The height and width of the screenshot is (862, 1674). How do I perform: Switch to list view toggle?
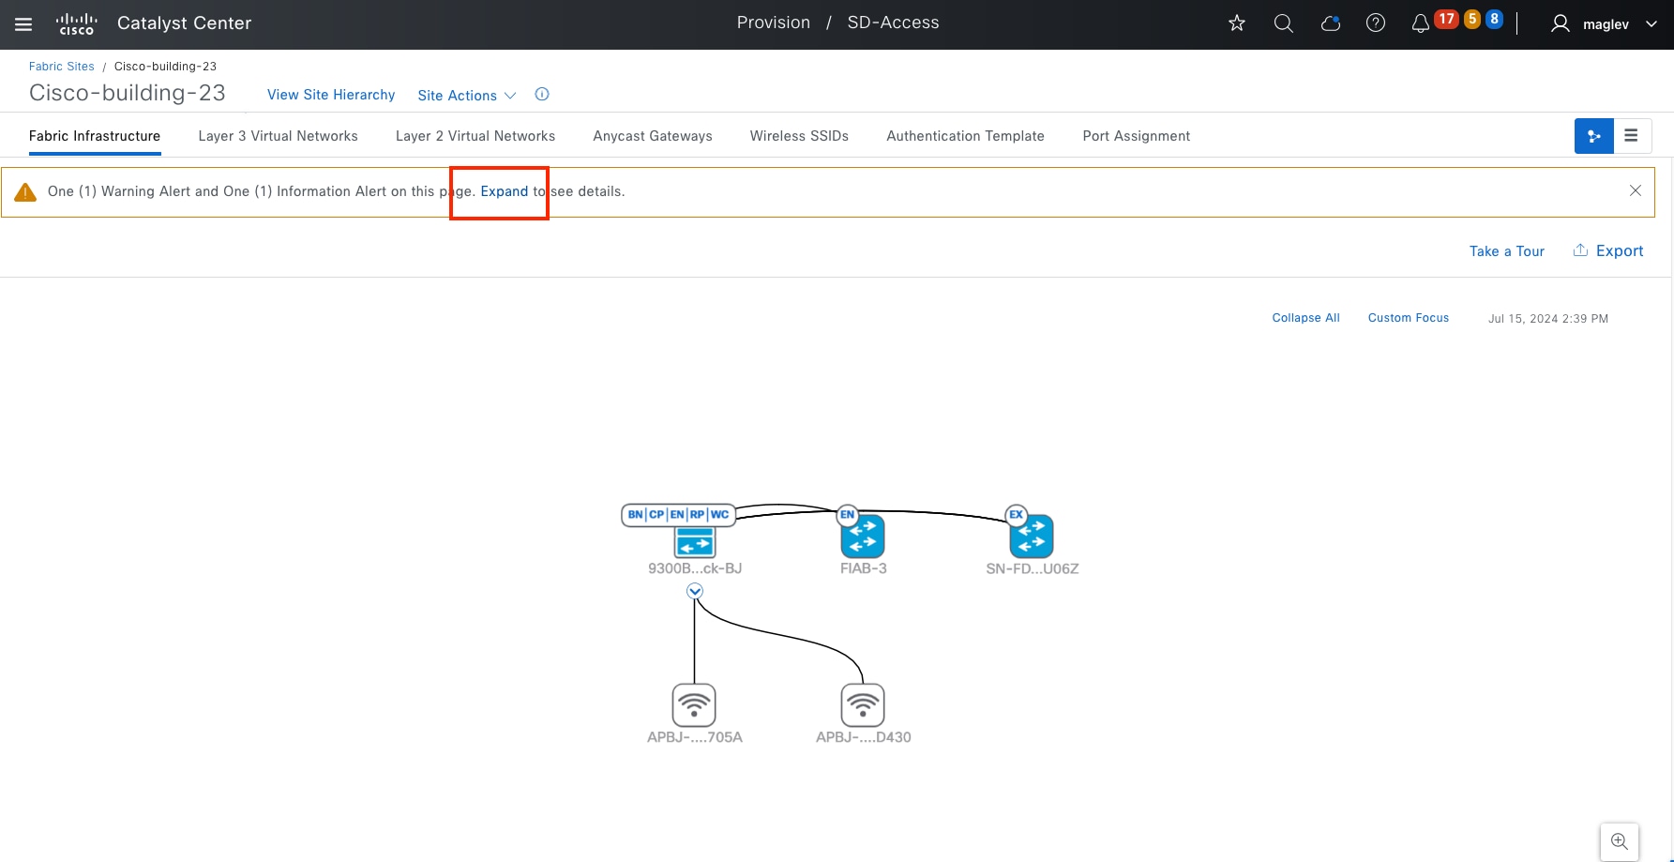(1632, 136)
